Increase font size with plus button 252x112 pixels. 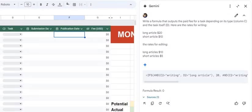click(x=34, y=5)
